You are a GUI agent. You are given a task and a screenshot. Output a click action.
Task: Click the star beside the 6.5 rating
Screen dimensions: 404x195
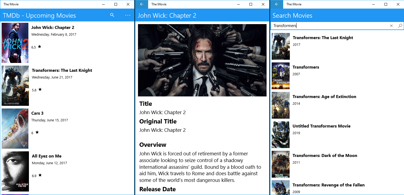(x=39, y=47)
